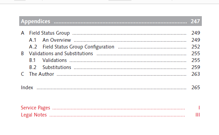Image resolution: width=219 pixels, height=135 pixels.
Task: Go to the Index entry
Action: pos(27,88)
